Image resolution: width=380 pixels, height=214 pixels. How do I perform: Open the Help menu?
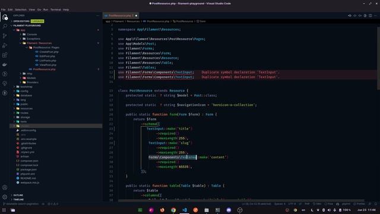tap(66, 10)
